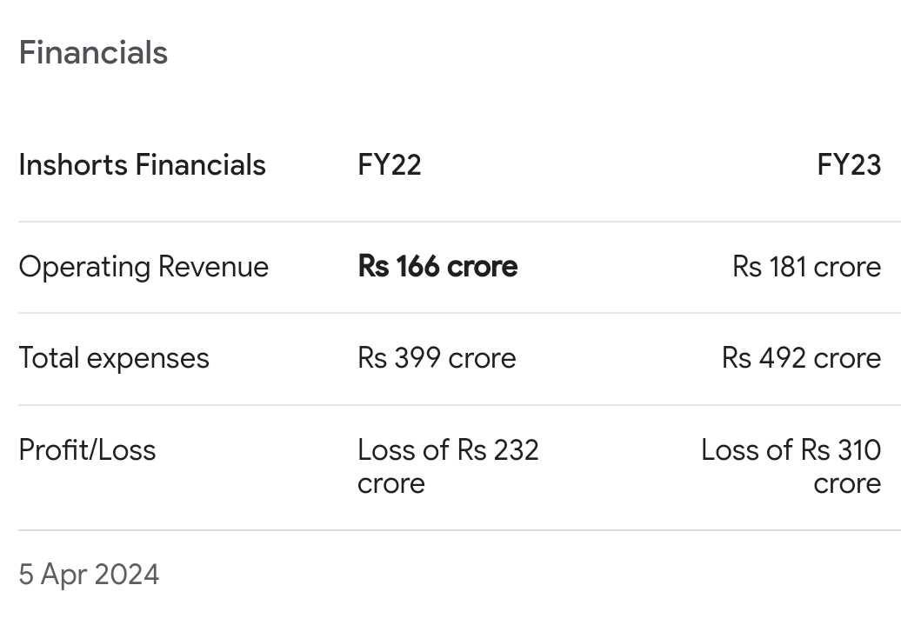Click the word crore under Loss of Rs 232
The height and width of the screenshot is (625, 901).
click(x=390, y=484)
